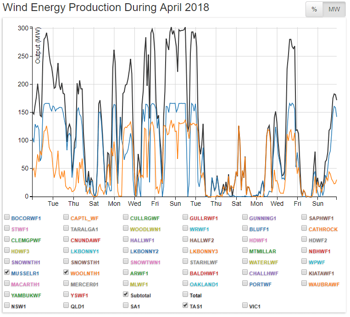The image size is (350, 317).
Task: Uncheck the WOOLNTH1 wind farm checkbox
Action: coord(67,272)
